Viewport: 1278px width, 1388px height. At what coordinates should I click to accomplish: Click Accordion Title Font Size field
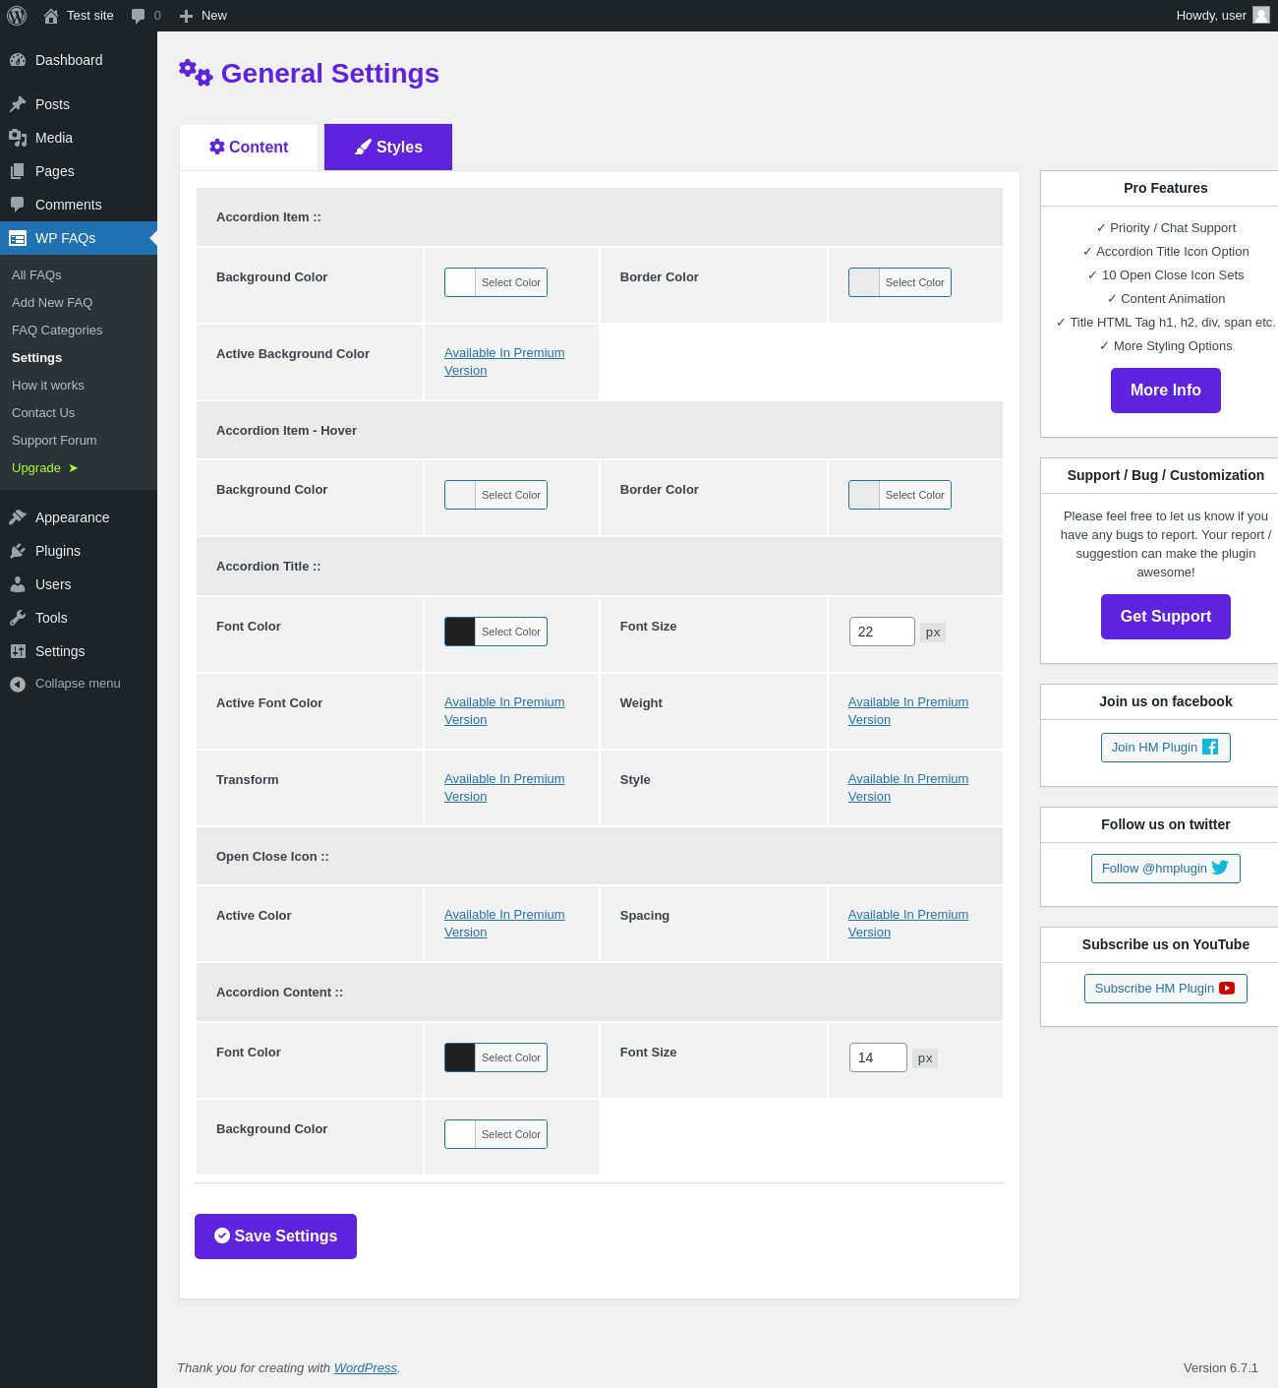click(882, 632)
